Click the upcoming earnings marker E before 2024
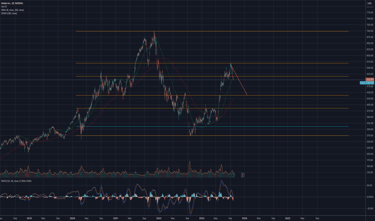This screenshot has width=375, height=221. tap(243, 175)
